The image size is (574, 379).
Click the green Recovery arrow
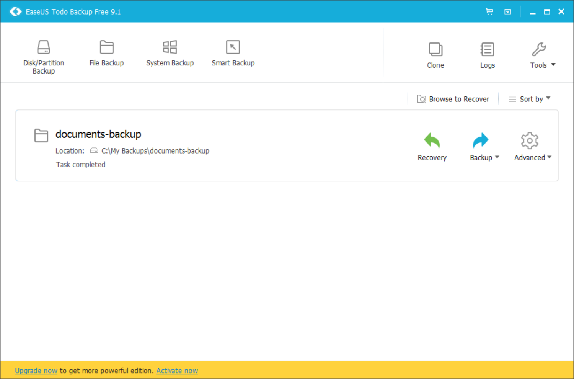pyautogui.click(x=432, y=140)
